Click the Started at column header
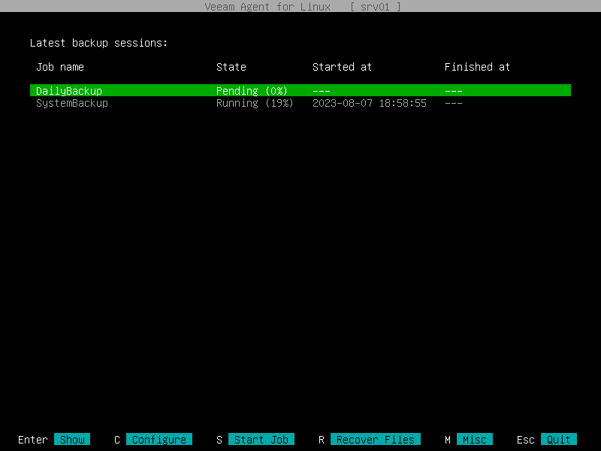601x451 pixels. [342, 67]
